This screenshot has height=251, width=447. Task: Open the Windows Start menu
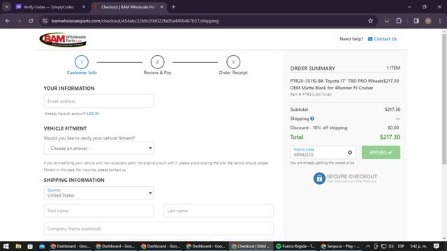(6, 246)
